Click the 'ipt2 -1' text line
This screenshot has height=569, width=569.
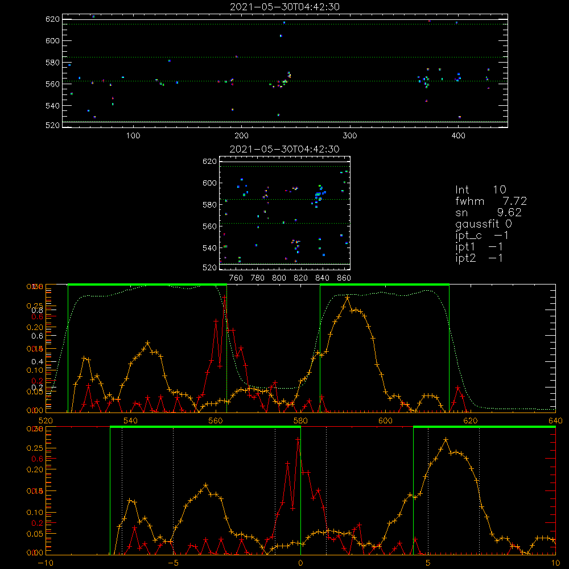tap(479, 258)
